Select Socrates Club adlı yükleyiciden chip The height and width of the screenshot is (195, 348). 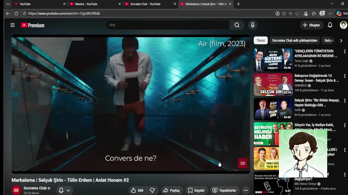295,40
